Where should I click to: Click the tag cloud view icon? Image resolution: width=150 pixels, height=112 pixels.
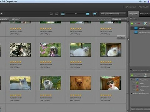tap(145, 75)
